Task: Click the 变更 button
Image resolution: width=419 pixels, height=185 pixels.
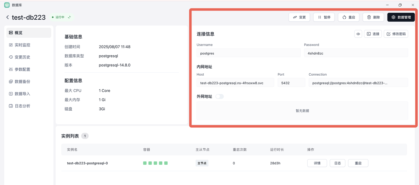Action: click(x=299, y=17)
